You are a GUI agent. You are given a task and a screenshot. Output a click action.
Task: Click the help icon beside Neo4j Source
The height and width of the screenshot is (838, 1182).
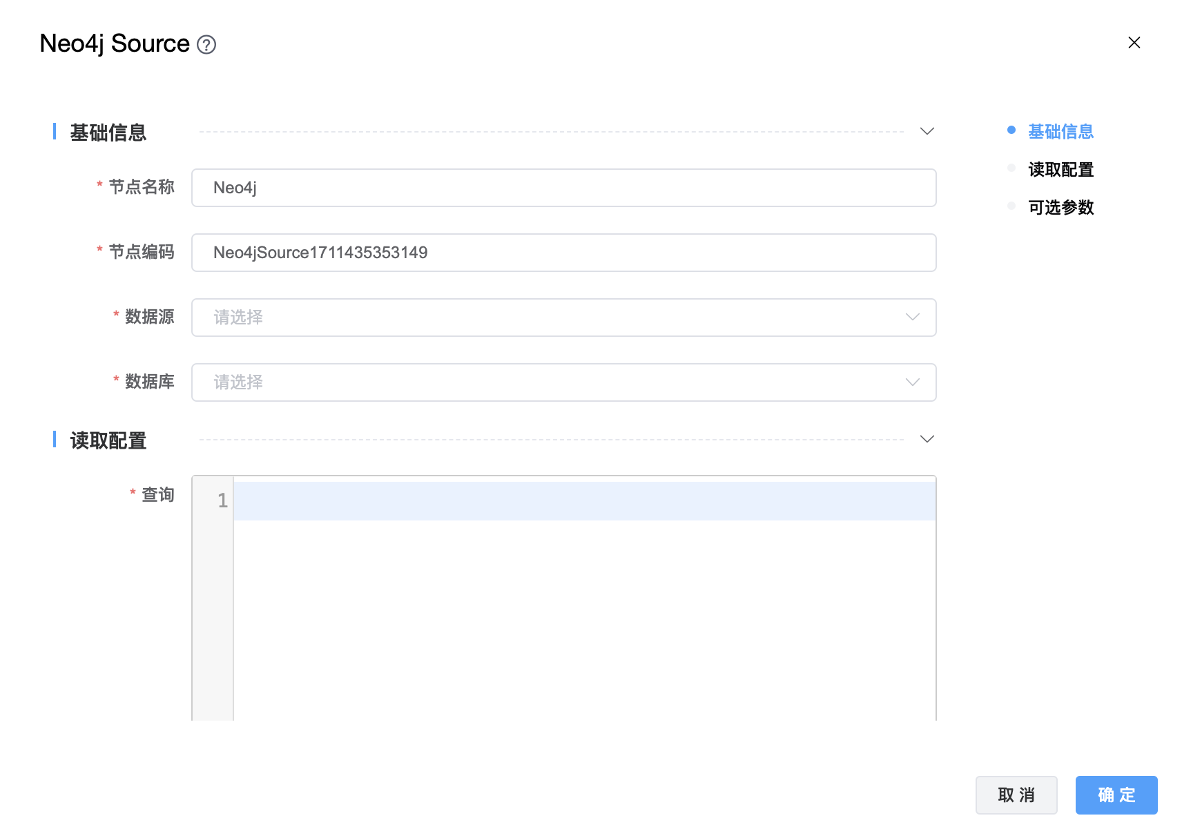206,45
